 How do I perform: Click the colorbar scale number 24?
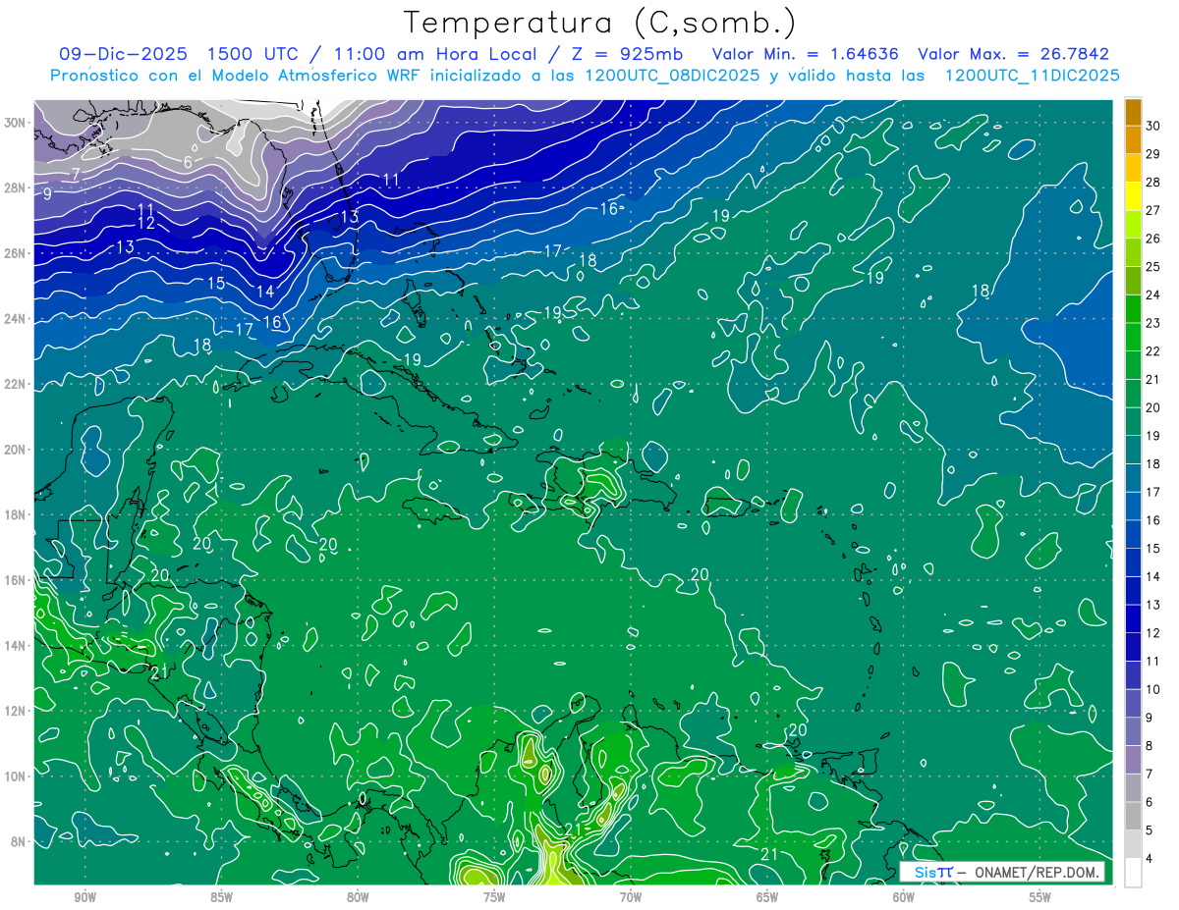(1153, 294)
